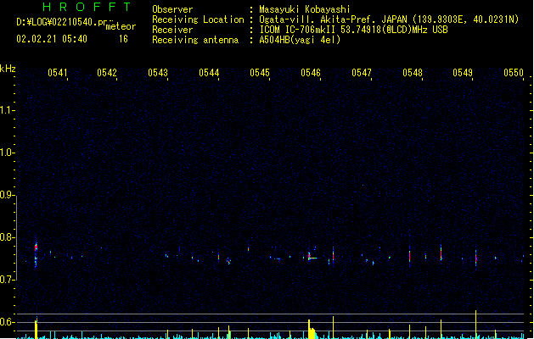Click the 'meteor' label

point(121,26)
